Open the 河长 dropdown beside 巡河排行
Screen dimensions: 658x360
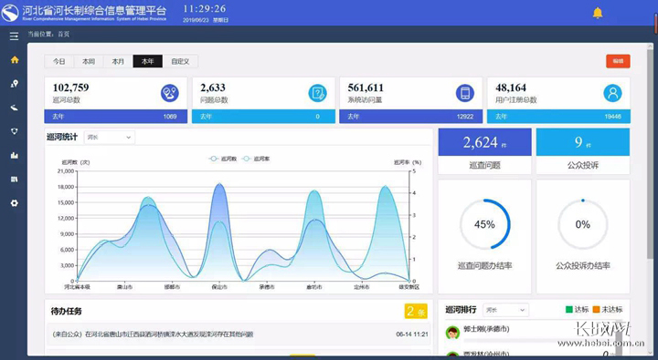pos(505,310)
